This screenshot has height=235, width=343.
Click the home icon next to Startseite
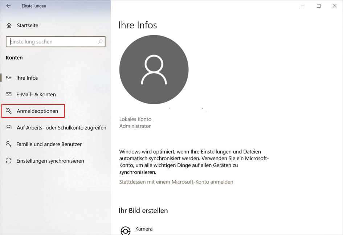pos(9,25)
